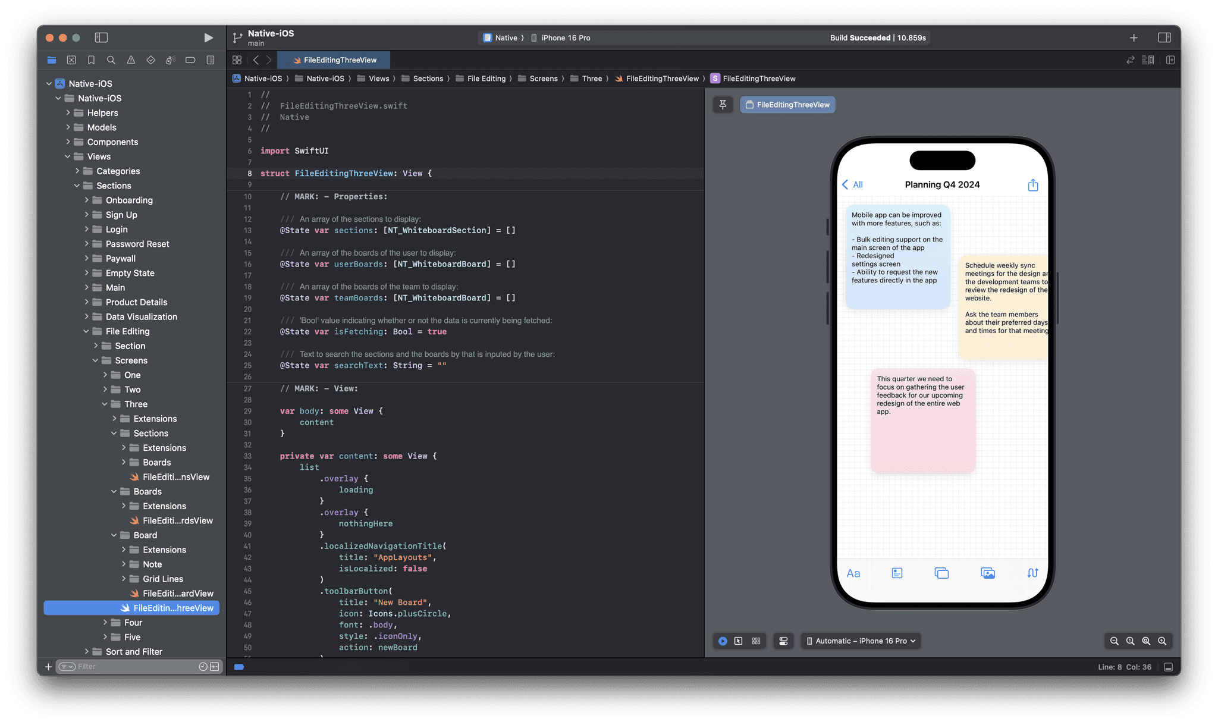Click the share icon in preview
The image size is (1218, 725).
coord(1034,184)
